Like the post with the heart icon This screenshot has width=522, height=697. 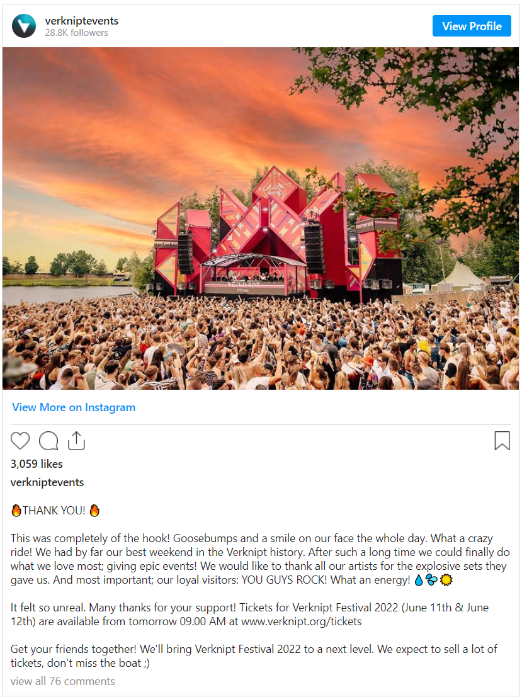tap(20, 441)
